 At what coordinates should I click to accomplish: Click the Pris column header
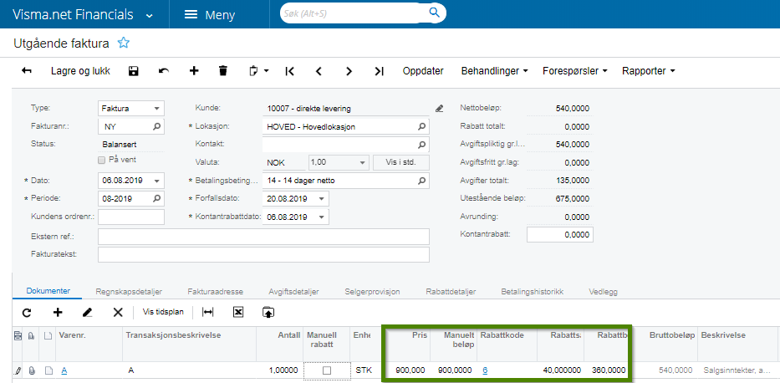point(408,344)
